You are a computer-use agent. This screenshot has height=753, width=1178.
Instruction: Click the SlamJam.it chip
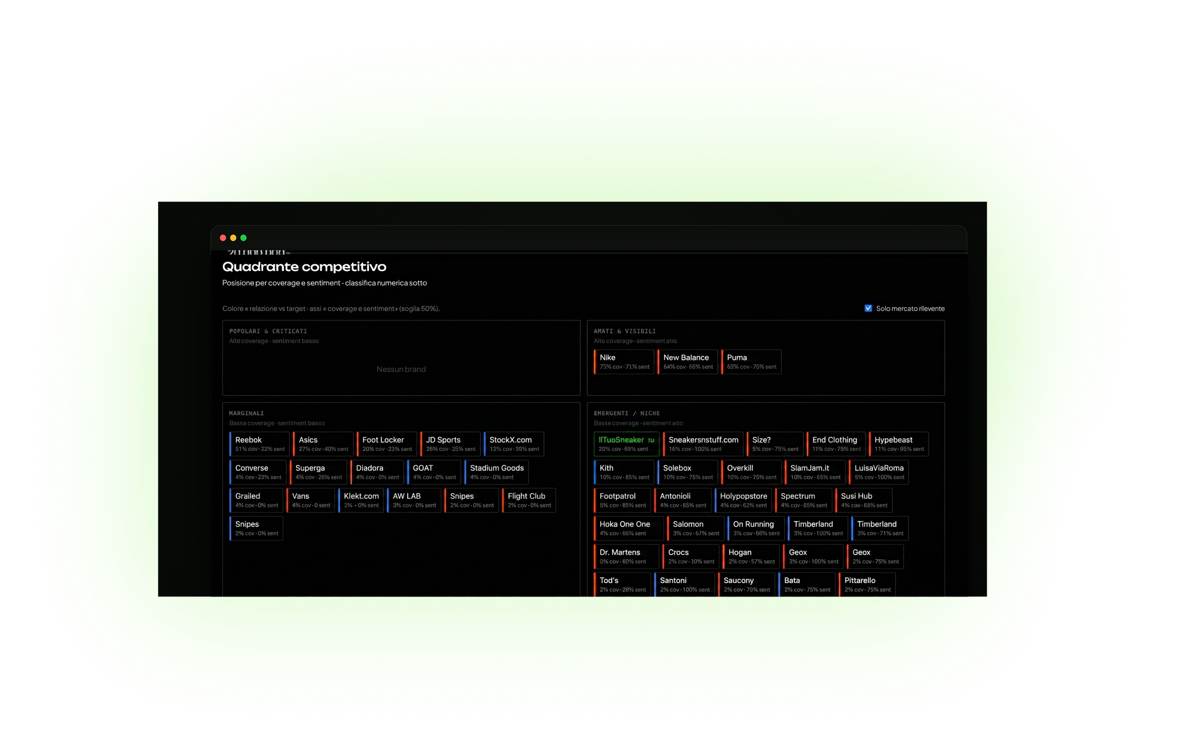pos(815,472)
